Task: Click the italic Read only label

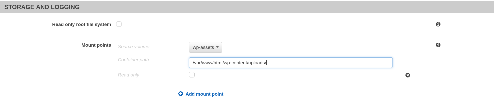Action: pyautogui.click(x=128, y=75)
